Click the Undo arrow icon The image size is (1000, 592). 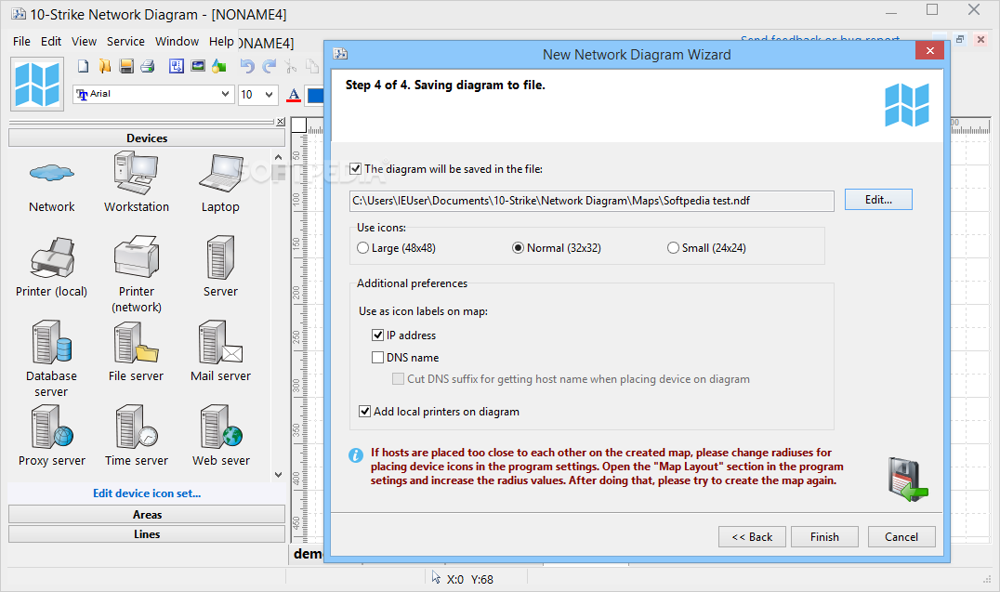click(247, 66)
